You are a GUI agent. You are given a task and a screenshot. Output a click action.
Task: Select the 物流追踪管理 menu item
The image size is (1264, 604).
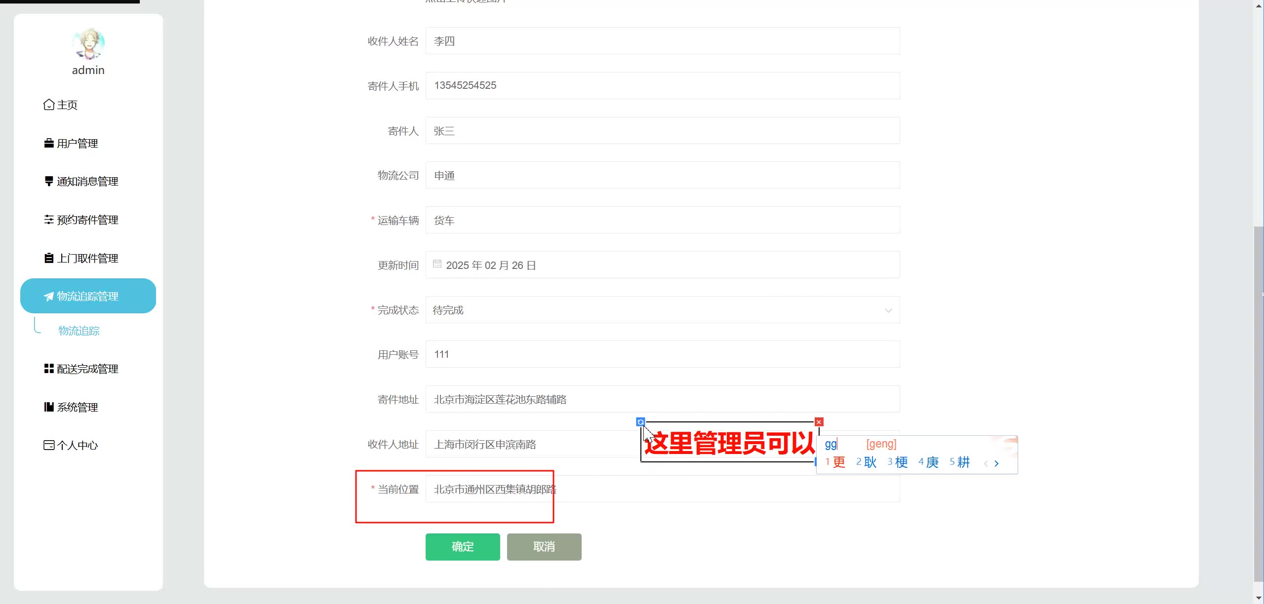(x=88, y=296)
